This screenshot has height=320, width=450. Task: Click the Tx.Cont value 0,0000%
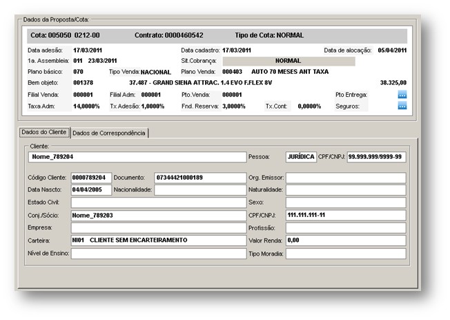click(x=309, y=106)
